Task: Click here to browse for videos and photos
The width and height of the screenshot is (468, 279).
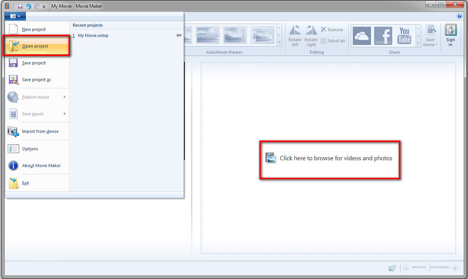Action: click(x=329, y=158)
